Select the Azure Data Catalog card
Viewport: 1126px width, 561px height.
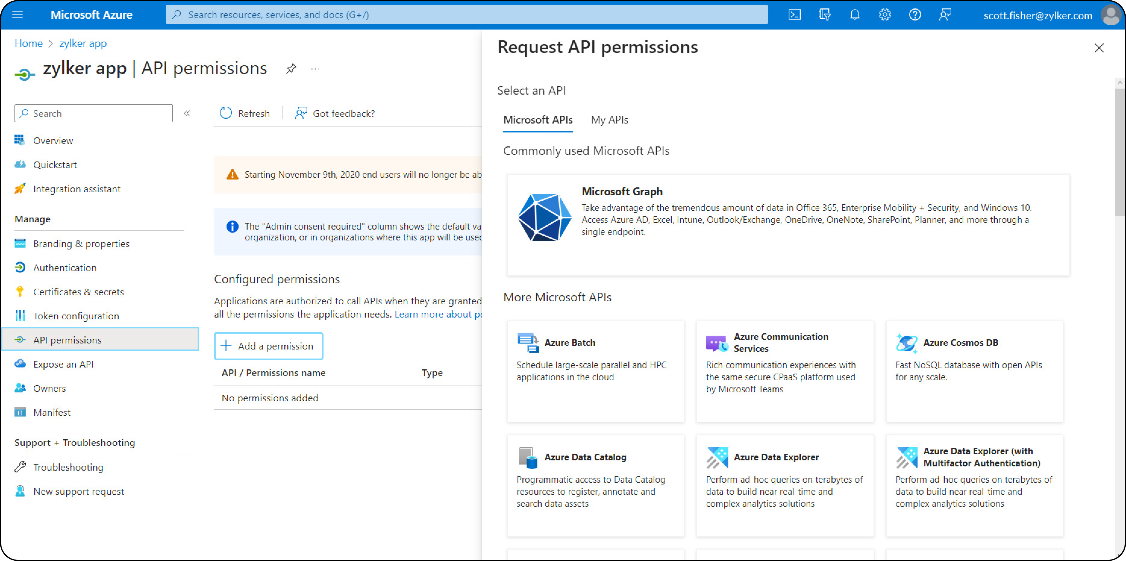[x=595, y=486]
